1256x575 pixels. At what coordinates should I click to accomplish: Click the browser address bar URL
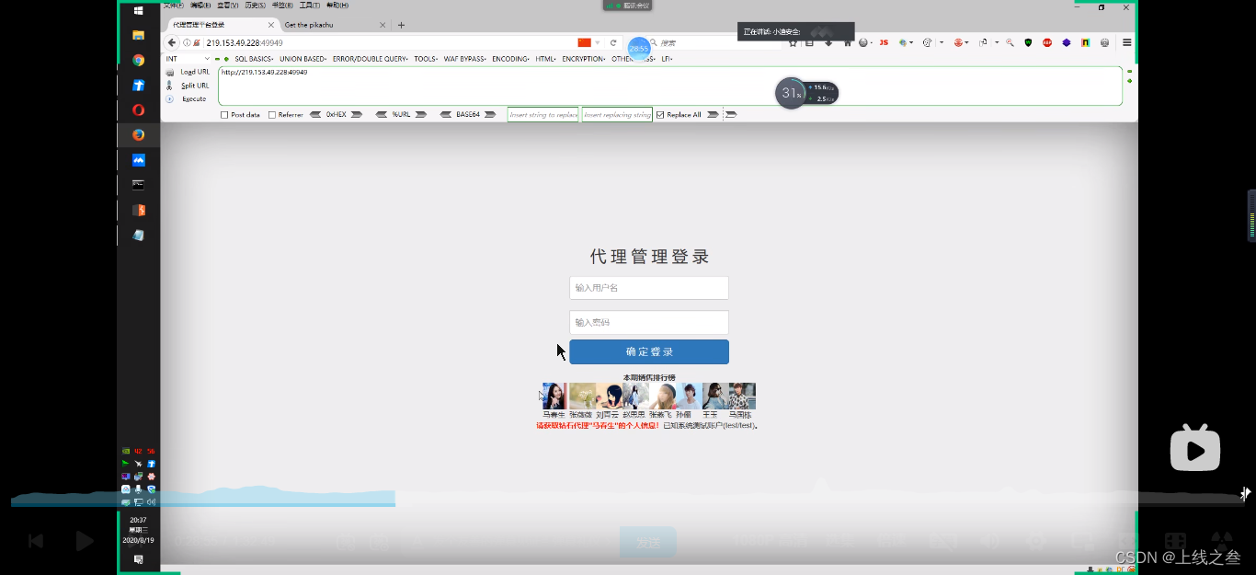point(245,42)
